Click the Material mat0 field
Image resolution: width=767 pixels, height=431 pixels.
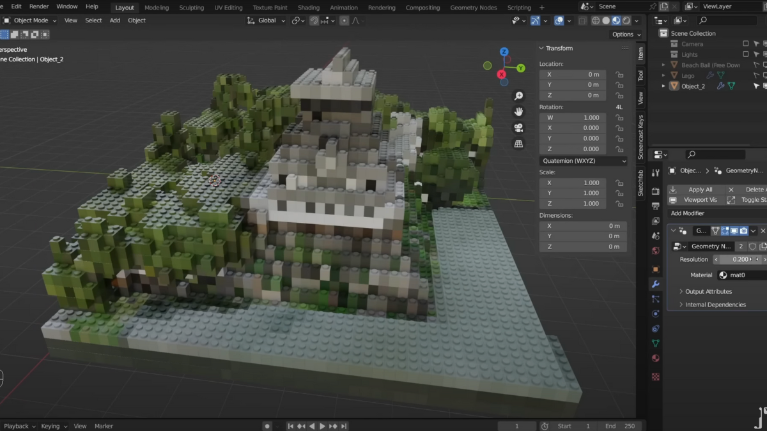[x=741, y=275]
